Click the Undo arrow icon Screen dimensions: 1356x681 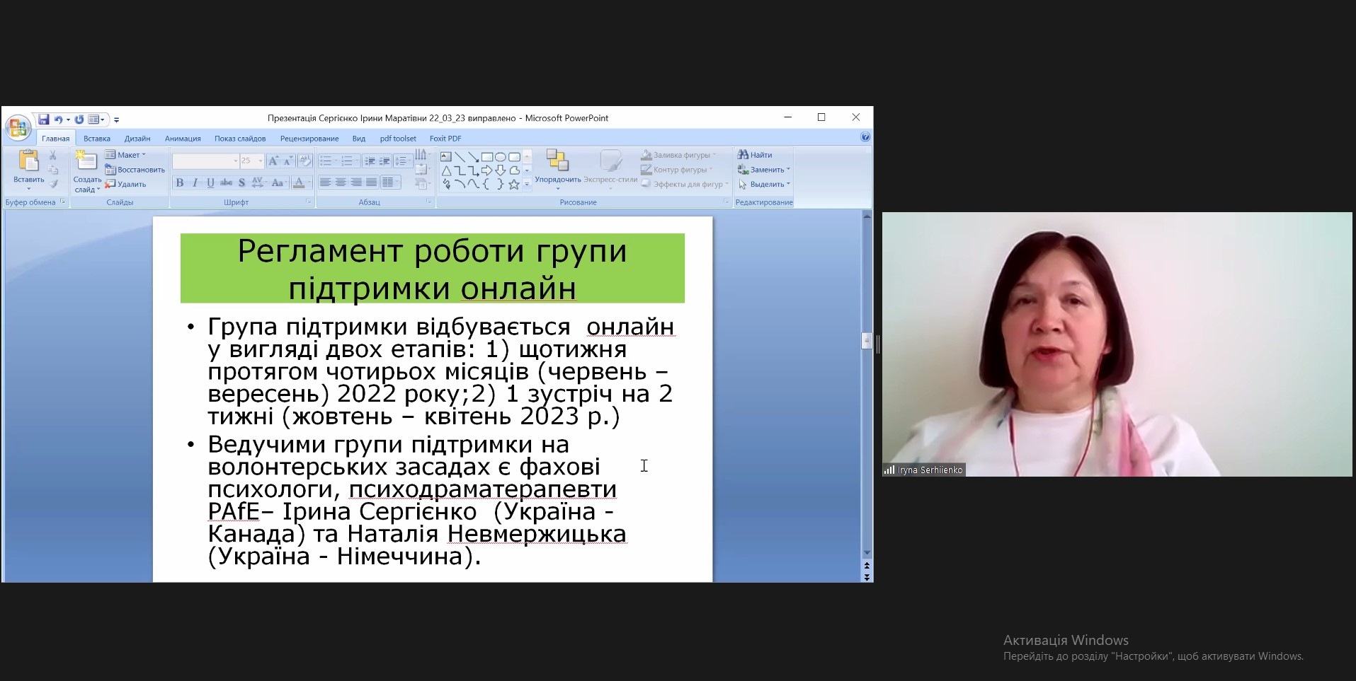coord(59,120)
